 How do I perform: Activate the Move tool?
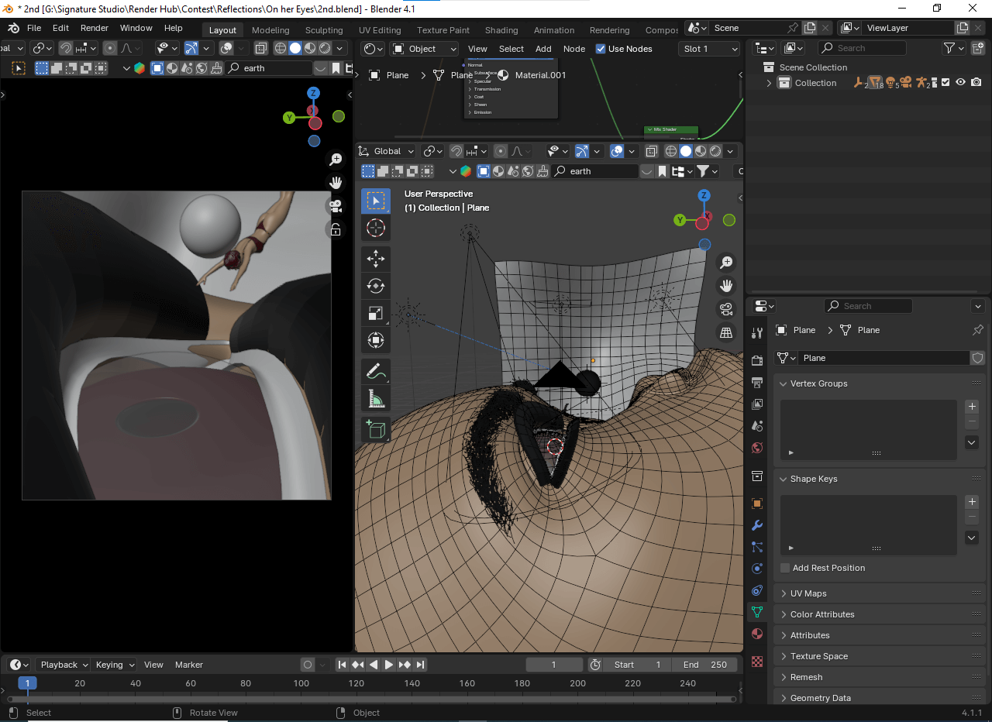coord(376,258)
